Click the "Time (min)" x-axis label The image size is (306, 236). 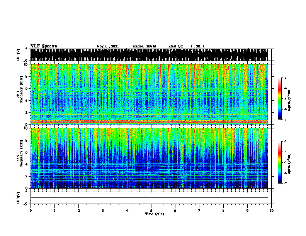point(155,214)
